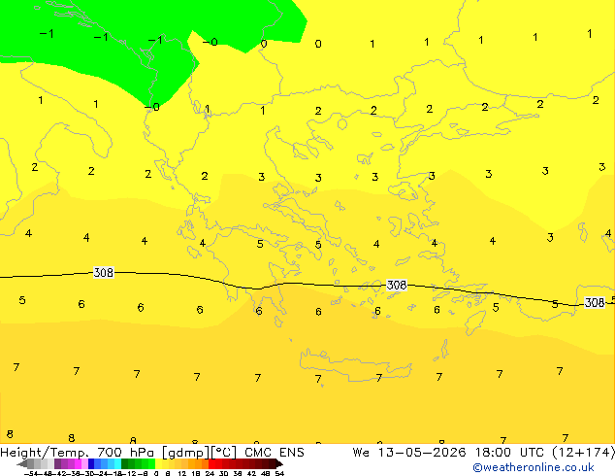Click the "24" label under the color scale
This screenshot has height=476, width=615.
(x=210, y=473)
